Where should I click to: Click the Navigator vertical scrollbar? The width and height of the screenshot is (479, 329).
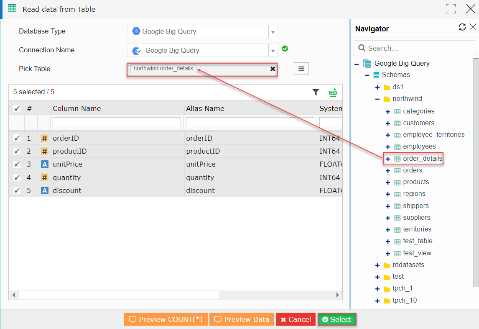(476, 172)
